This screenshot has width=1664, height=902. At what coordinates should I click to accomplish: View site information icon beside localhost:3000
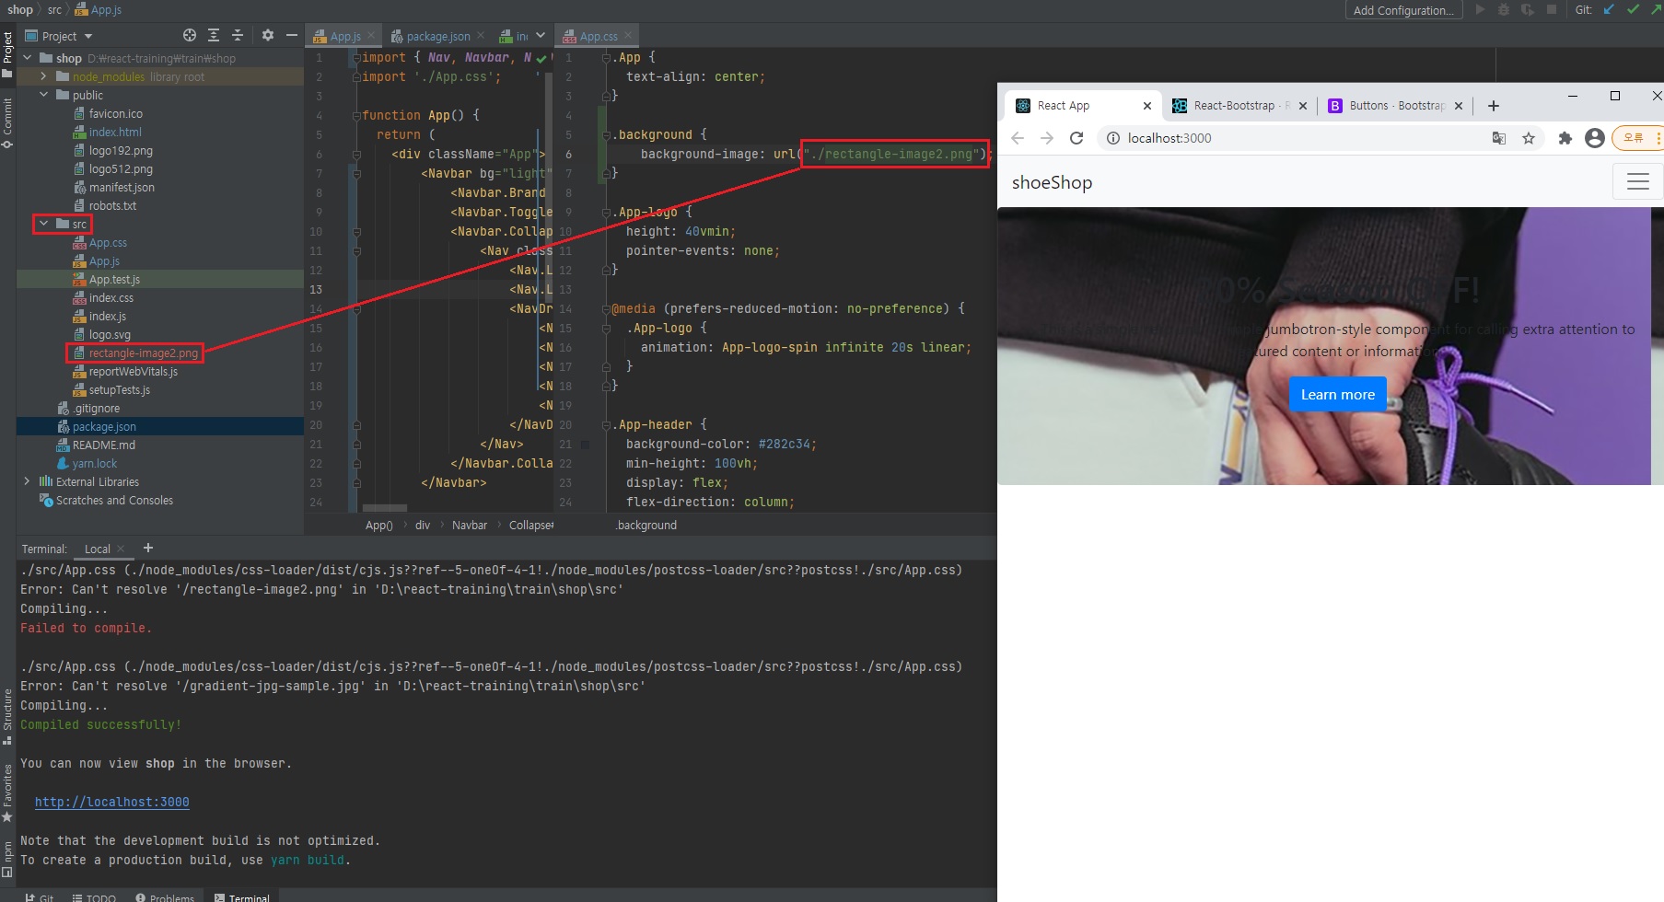[1112, 138]
